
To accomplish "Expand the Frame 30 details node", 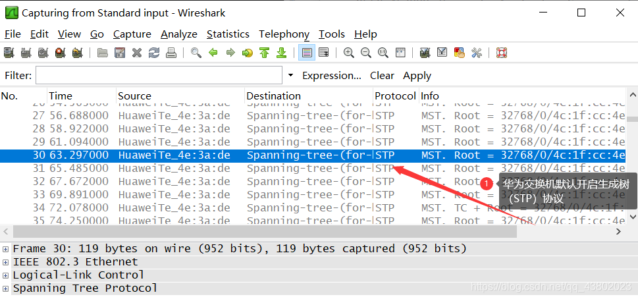I will 6,248.
